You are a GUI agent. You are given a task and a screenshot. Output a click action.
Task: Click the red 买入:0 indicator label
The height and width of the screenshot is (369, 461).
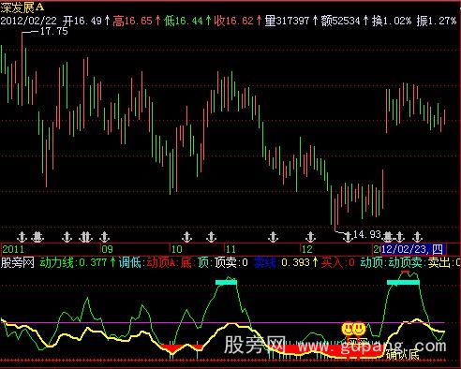337,262
